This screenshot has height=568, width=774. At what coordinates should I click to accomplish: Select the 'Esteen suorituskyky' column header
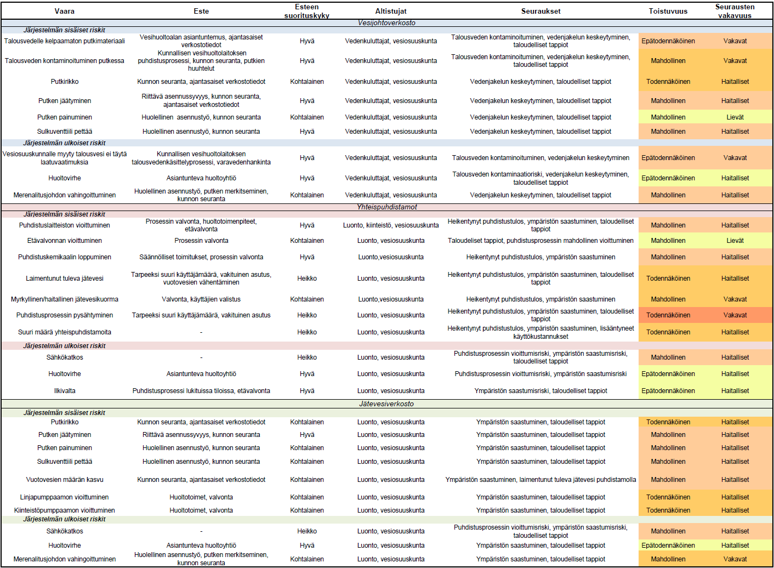click(x=307, y=11)
